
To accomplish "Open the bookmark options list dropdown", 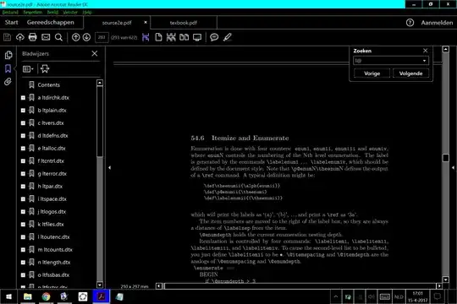I will [28, 69].
